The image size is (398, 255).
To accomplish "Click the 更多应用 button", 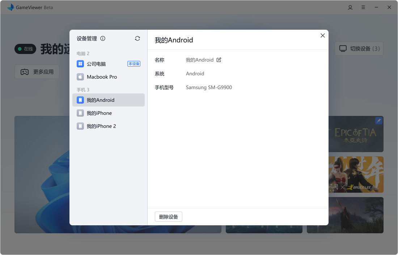I will [x=37, y=72].
